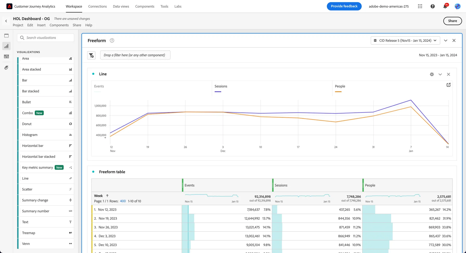Click the Share button
This screenshot has width=466, height=253.
point(452,21)
